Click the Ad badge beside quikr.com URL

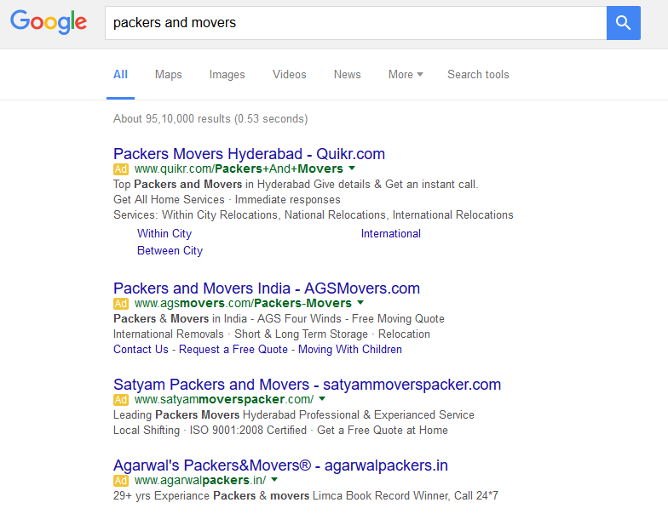[x=121, y=168]
